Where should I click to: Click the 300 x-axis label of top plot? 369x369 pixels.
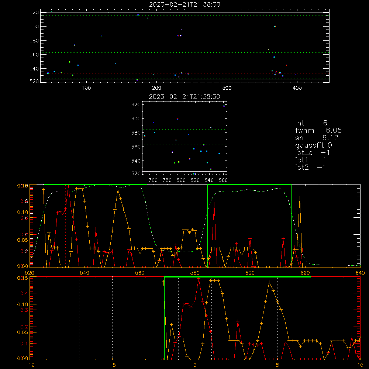tap(227, 88)
